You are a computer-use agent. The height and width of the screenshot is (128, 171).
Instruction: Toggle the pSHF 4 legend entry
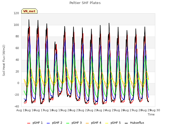[94, 123]
